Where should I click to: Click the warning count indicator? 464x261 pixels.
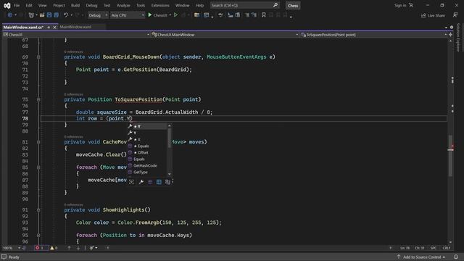coord(54,248)
